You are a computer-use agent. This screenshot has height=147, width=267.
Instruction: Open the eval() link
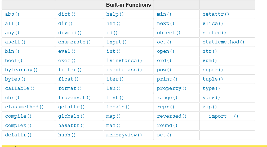click(x=67, y=51)
